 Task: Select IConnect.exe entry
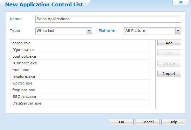(x=80, y=63)
